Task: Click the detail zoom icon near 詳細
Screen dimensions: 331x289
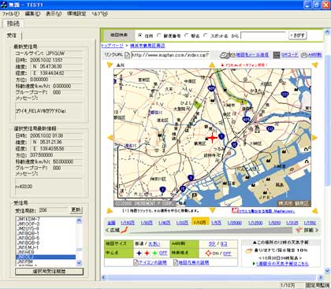Action: 299,230
